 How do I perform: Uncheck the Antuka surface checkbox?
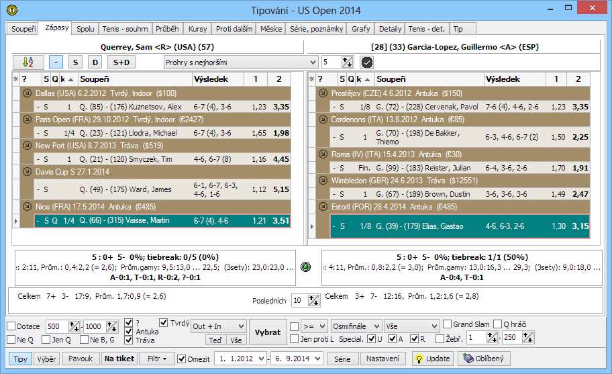tap(128, 332)
